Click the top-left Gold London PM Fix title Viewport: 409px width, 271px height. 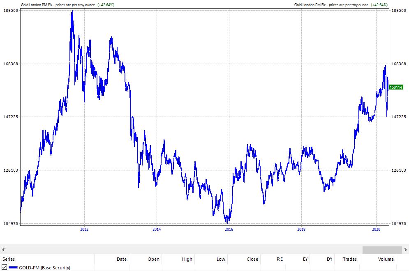tap(58, 5)
